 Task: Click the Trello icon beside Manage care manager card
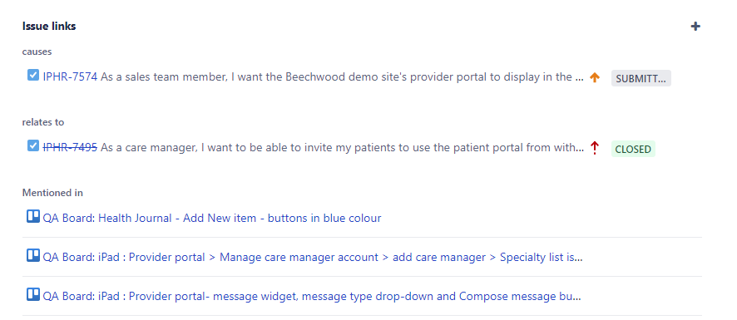pyautogui.click(x=33, y=256)
